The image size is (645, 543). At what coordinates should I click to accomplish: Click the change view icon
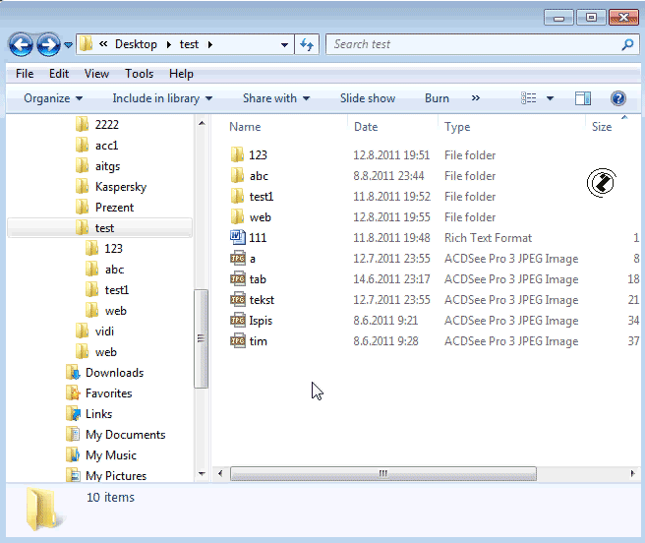click(529, 98)
